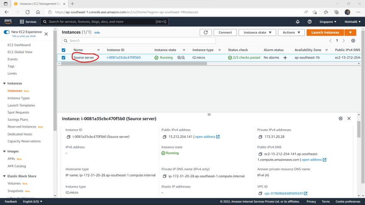Collapse the Elastic Block Store section
Screen dimensions: 365x205
(4, 176)
